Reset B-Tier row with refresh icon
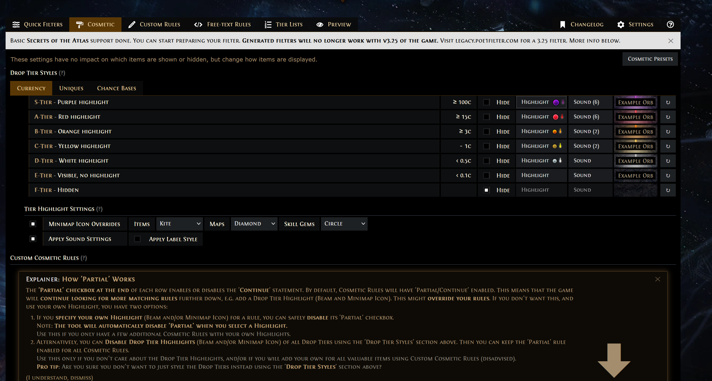Screen dimensions: 712x381 point(668,132)
